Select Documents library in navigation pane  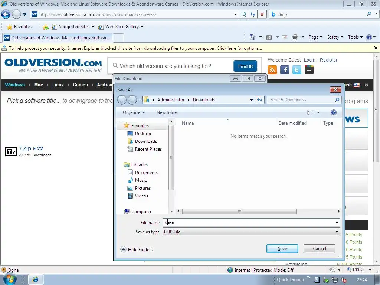pos(146,172)
